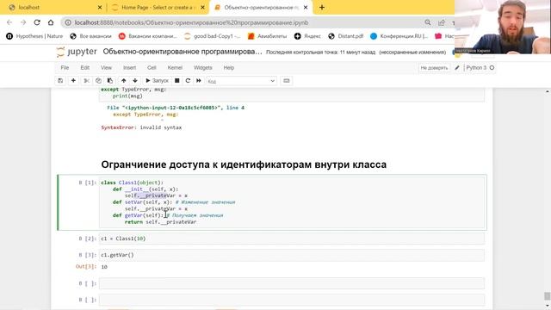
Task: Click the save notebook icon
Action: coord(60,80)
